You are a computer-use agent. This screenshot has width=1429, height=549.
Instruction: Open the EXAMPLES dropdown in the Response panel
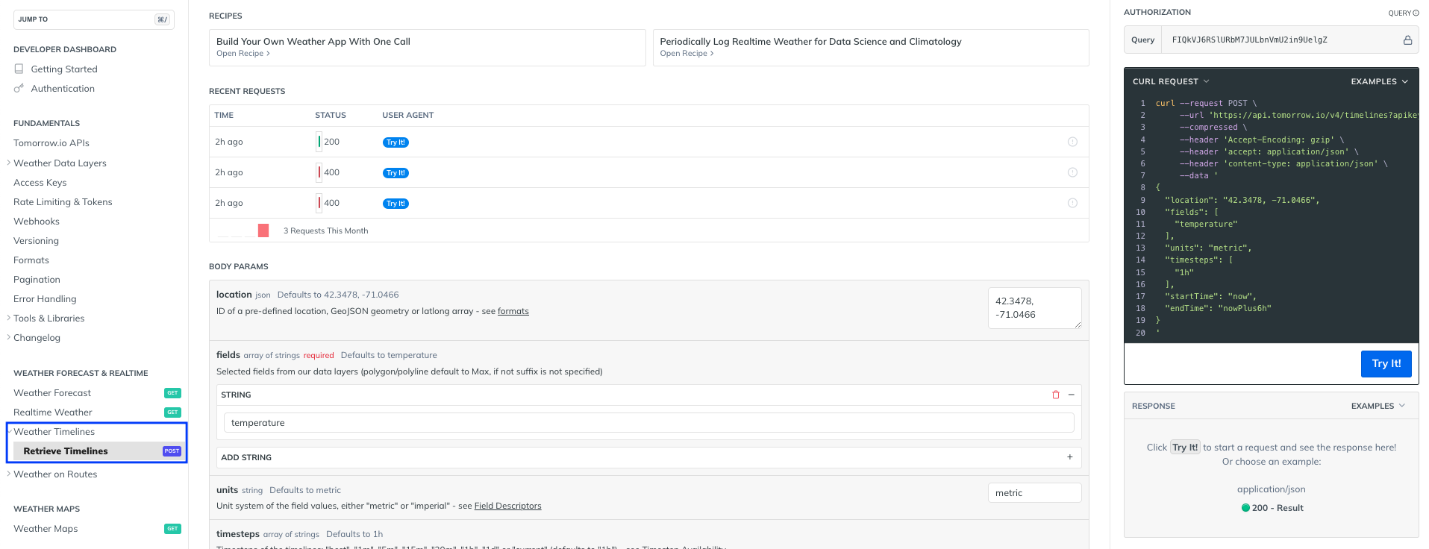pyautogui.click(x=1378, y=406)
